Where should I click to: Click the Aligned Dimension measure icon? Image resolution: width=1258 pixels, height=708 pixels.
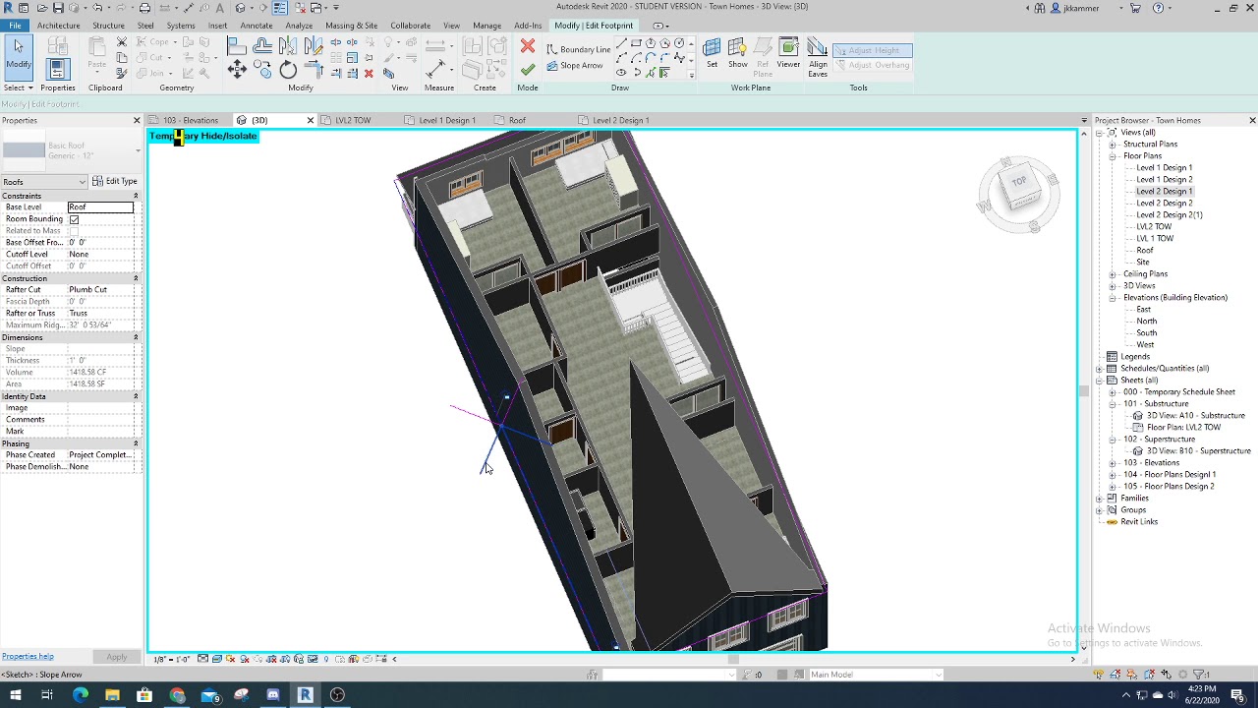click(x=436, y=69)
